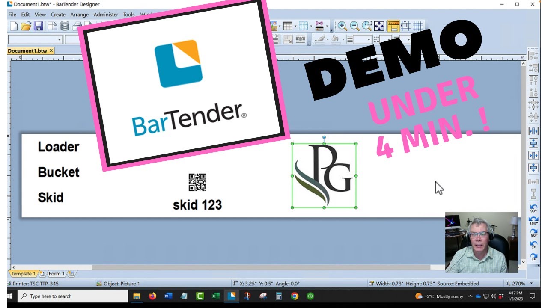
Task: Open page setup icon next to save
Action: tap(53, 26)
